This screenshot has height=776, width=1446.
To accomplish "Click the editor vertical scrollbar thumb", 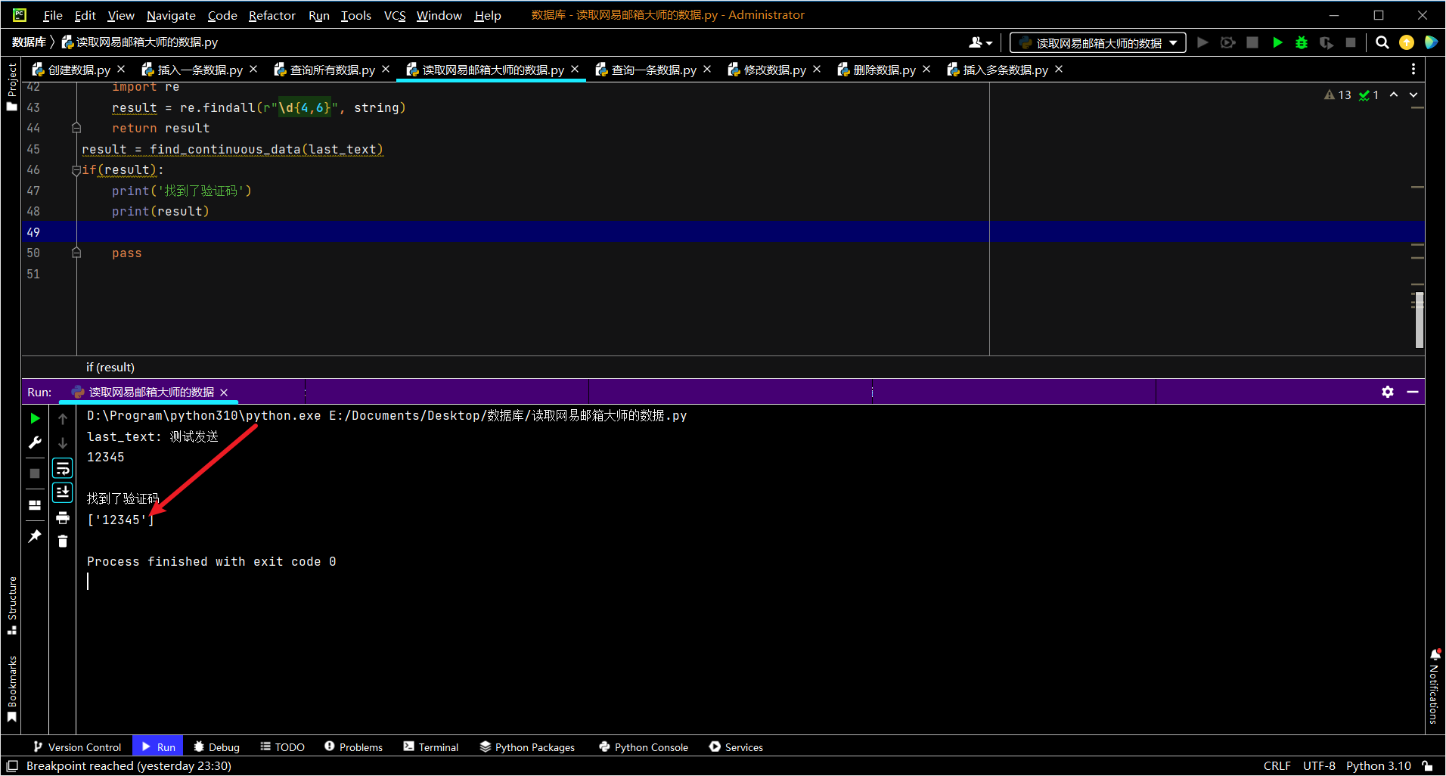I will tap(1420, 320).
